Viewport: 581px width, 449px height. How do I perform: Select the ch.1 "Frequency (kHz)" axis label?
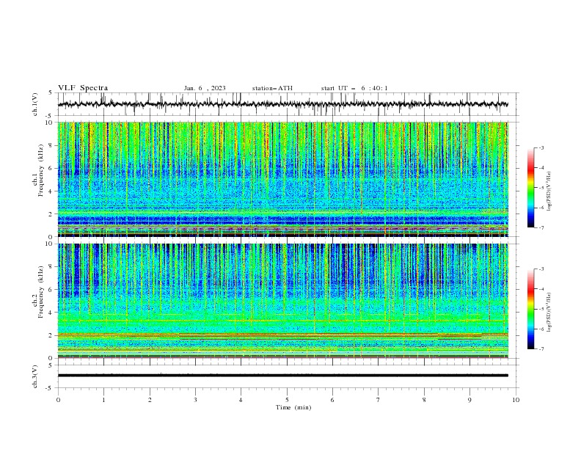pyautogui.click(x=41, y=170)
